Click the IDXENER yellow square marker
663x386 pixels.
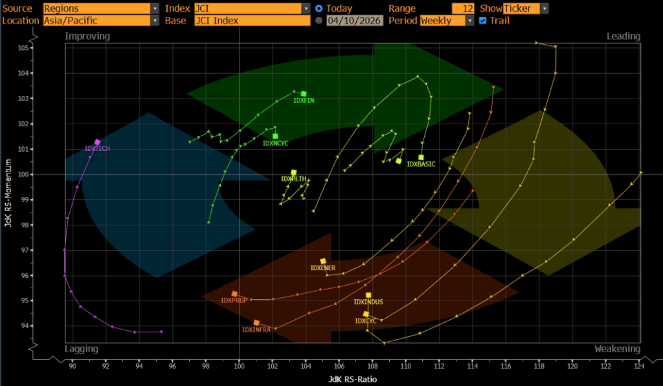323,261
